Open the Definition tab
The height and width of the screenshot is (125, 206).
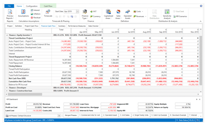[x=18, y=26]
